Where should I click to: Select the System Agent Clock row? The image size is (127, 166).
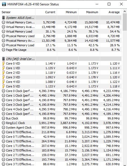click(x=61, y=128)
